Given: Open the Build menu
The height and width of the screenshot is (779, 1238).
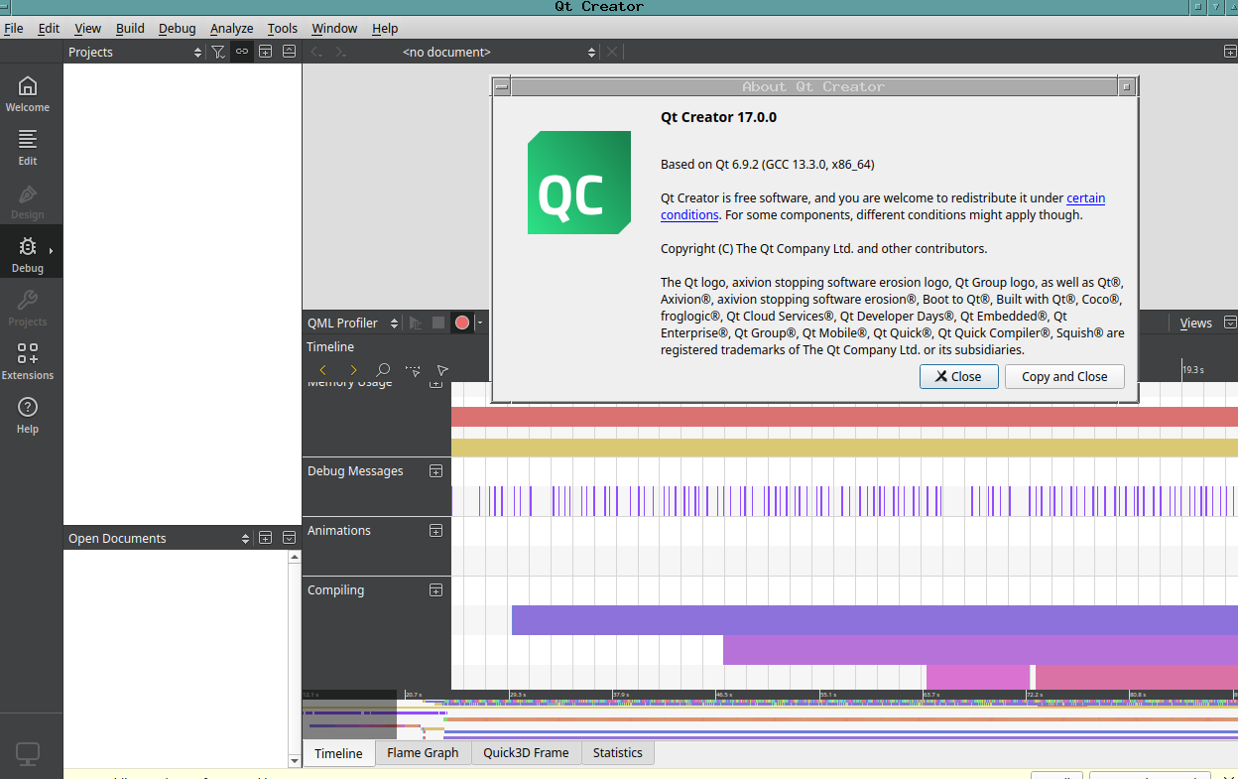Looking at the screenshot, I should point(130,28).
